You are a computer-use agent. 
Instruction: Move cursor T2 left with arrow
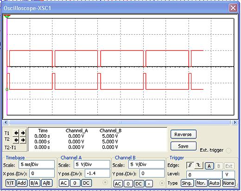(16, 140)
